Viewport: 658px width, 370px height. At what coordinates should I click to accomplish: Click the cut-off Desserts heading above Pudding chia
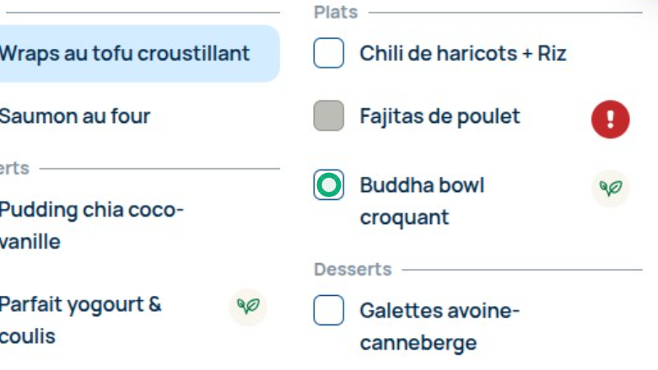tap(14, 169)
